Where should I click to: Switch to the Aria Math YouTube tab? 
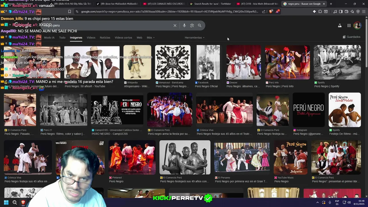point(258,4)
